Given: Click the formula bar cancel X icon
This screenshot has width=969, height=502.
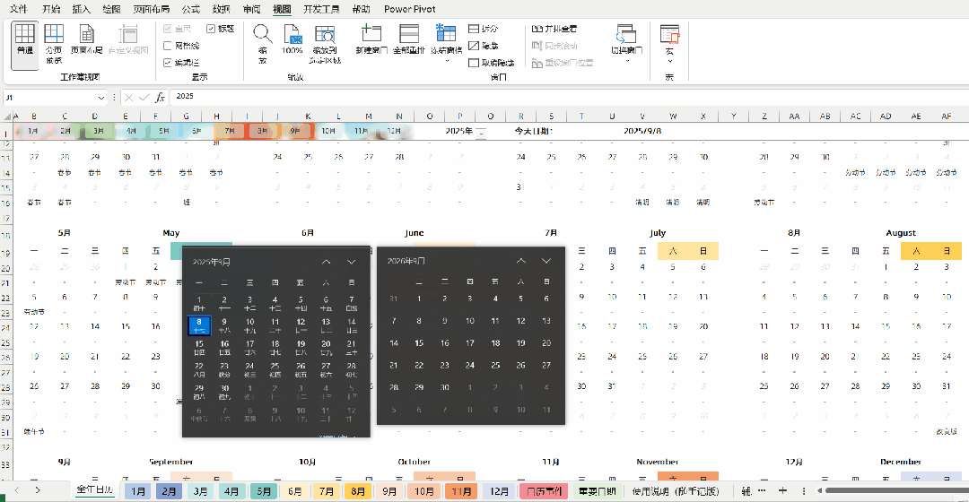Looking at the screenshot, I should click(128, 97).
